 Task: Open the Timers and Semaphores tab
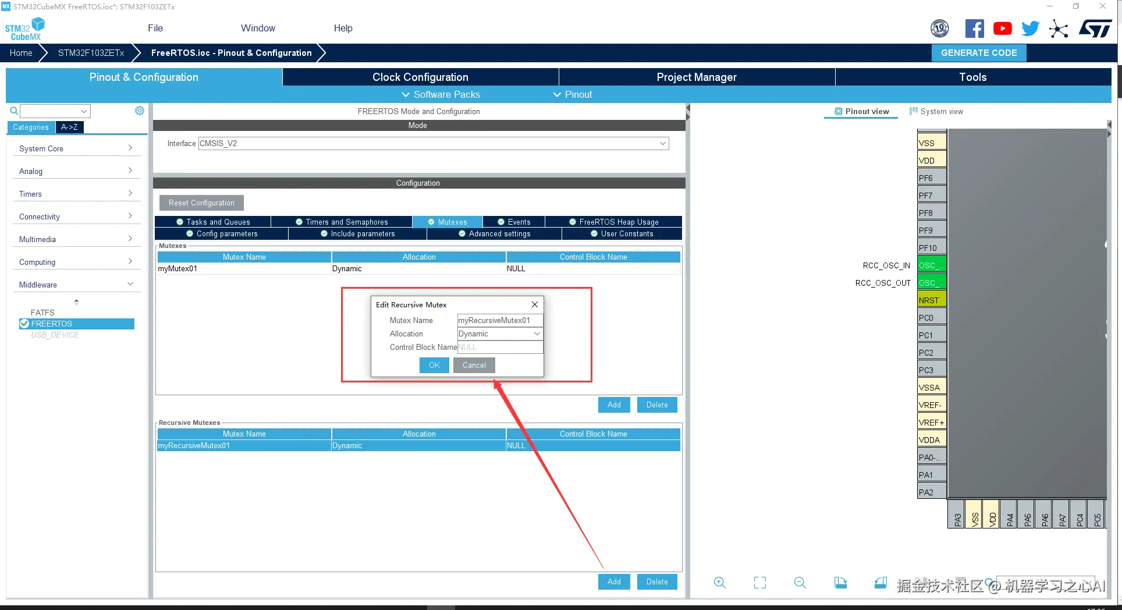[x=342, y=222]
